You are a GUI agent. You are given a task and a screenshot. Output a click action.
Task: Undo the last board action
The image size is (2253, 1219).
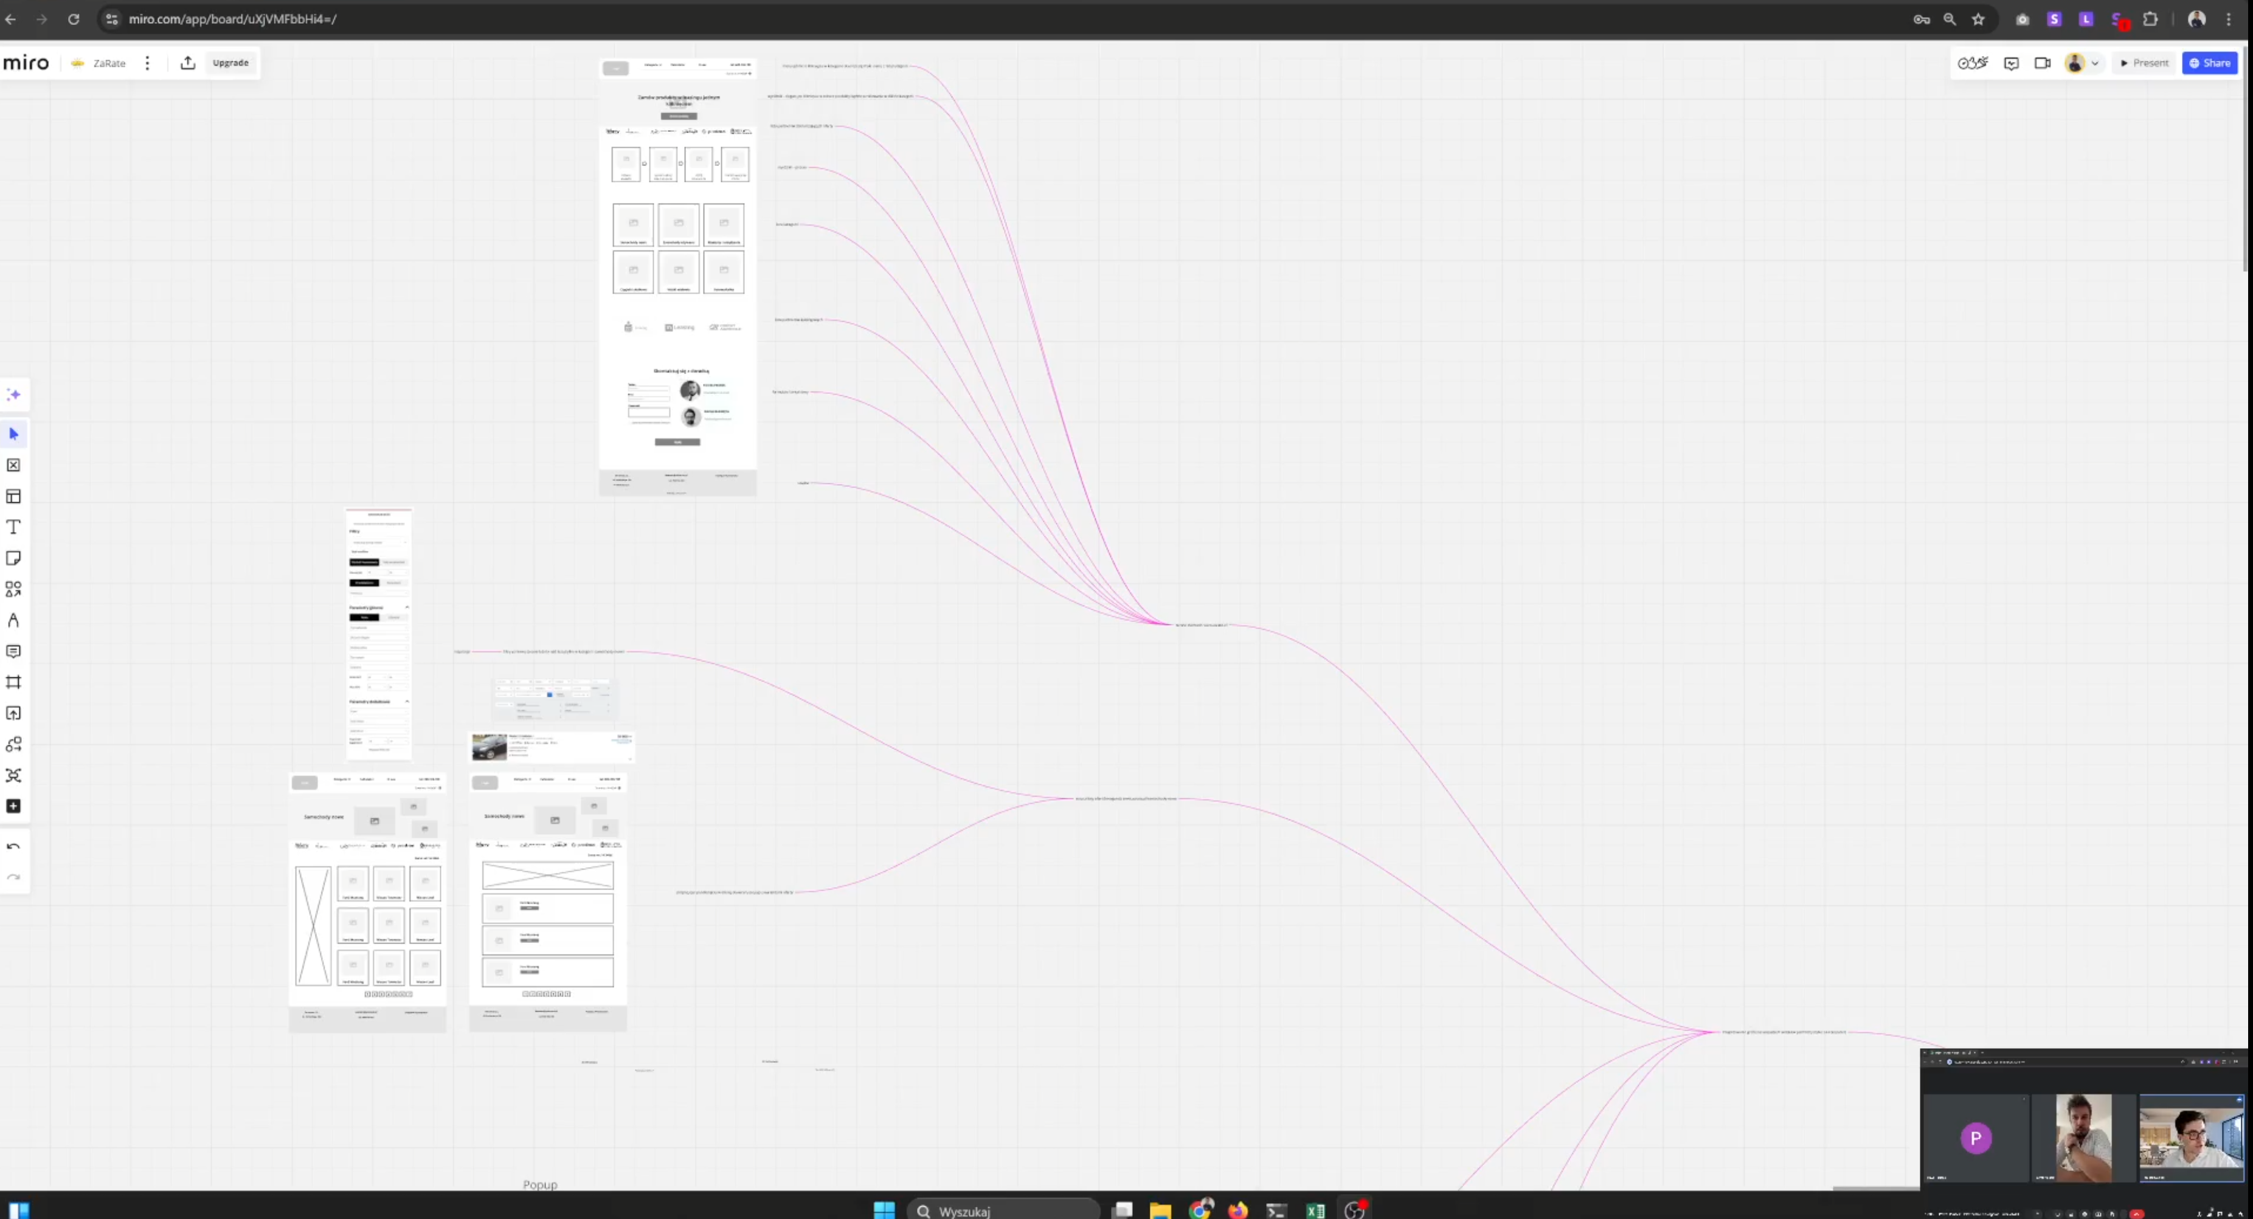[x=13, y=846]
